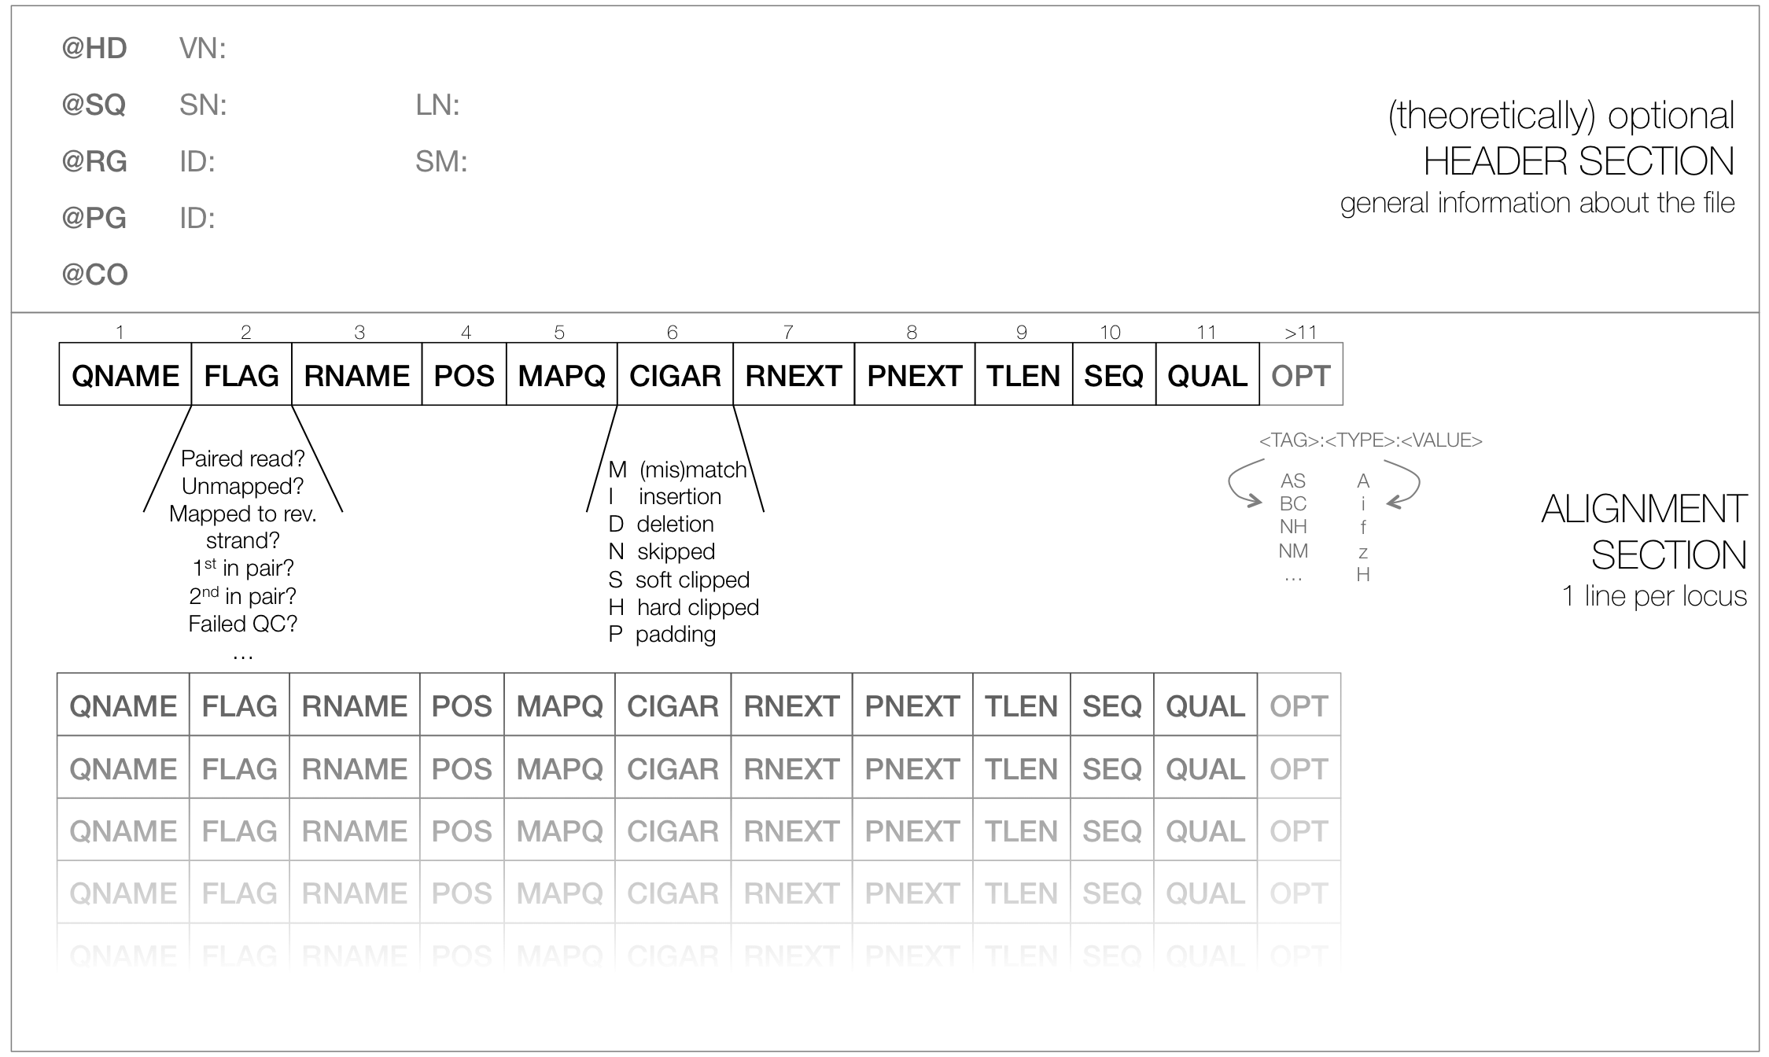Image resolution: width=1769 pixels, height=1057 pixels.
Task: Select the bold black CIGAR cell in top row
Action: tap(675, 376)
